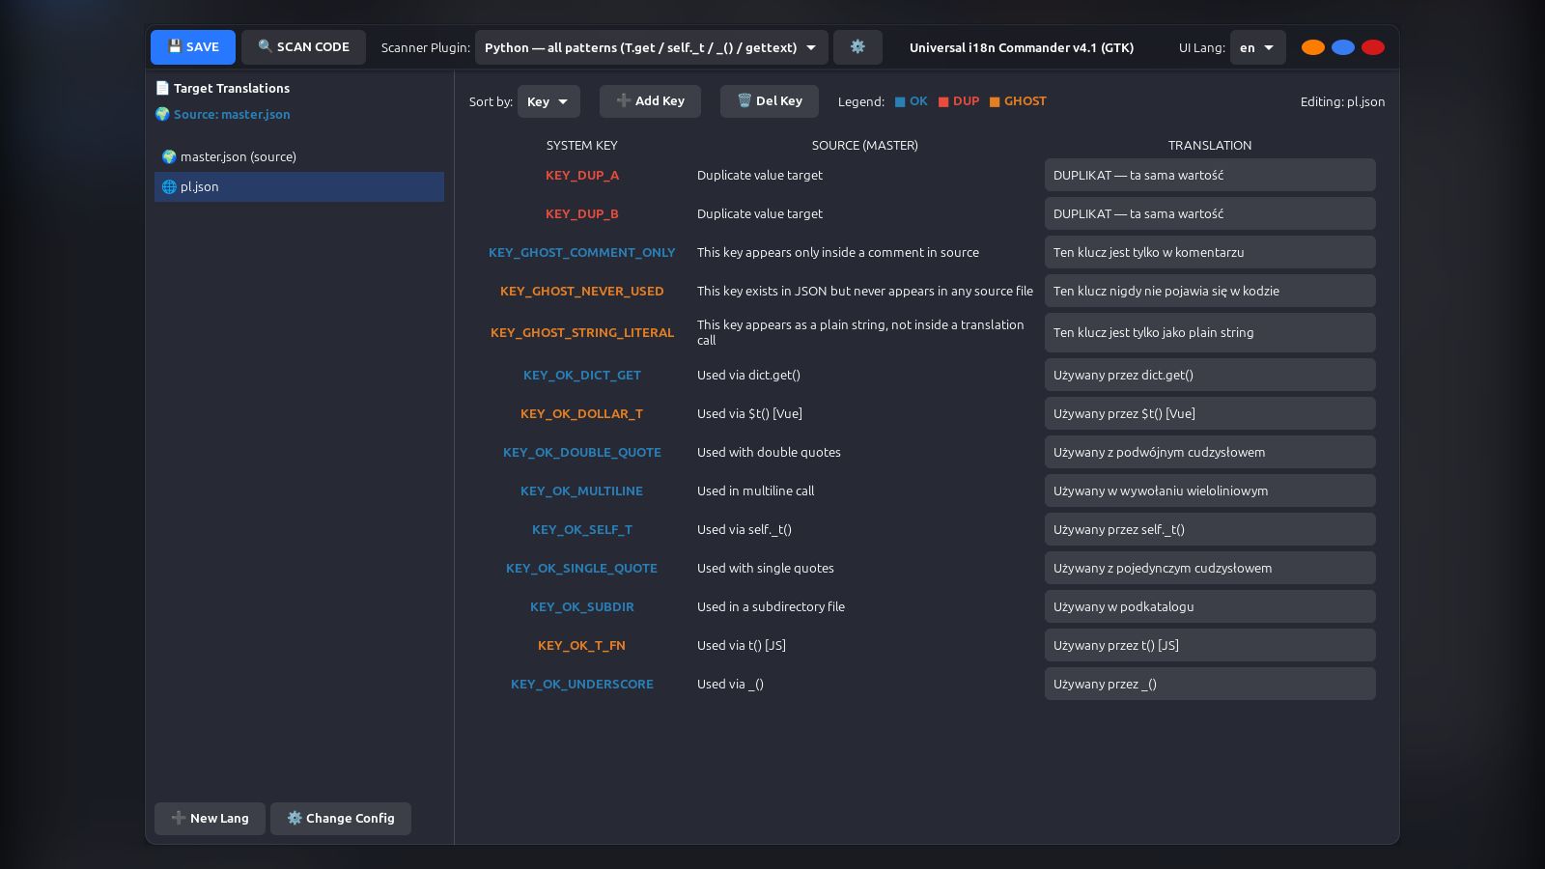This screenshot has height=869, width=1545.
Task: Edit the KEY_OK_SUBDIR translation field
Action: pyautogui.click(x=1210, y=606)
